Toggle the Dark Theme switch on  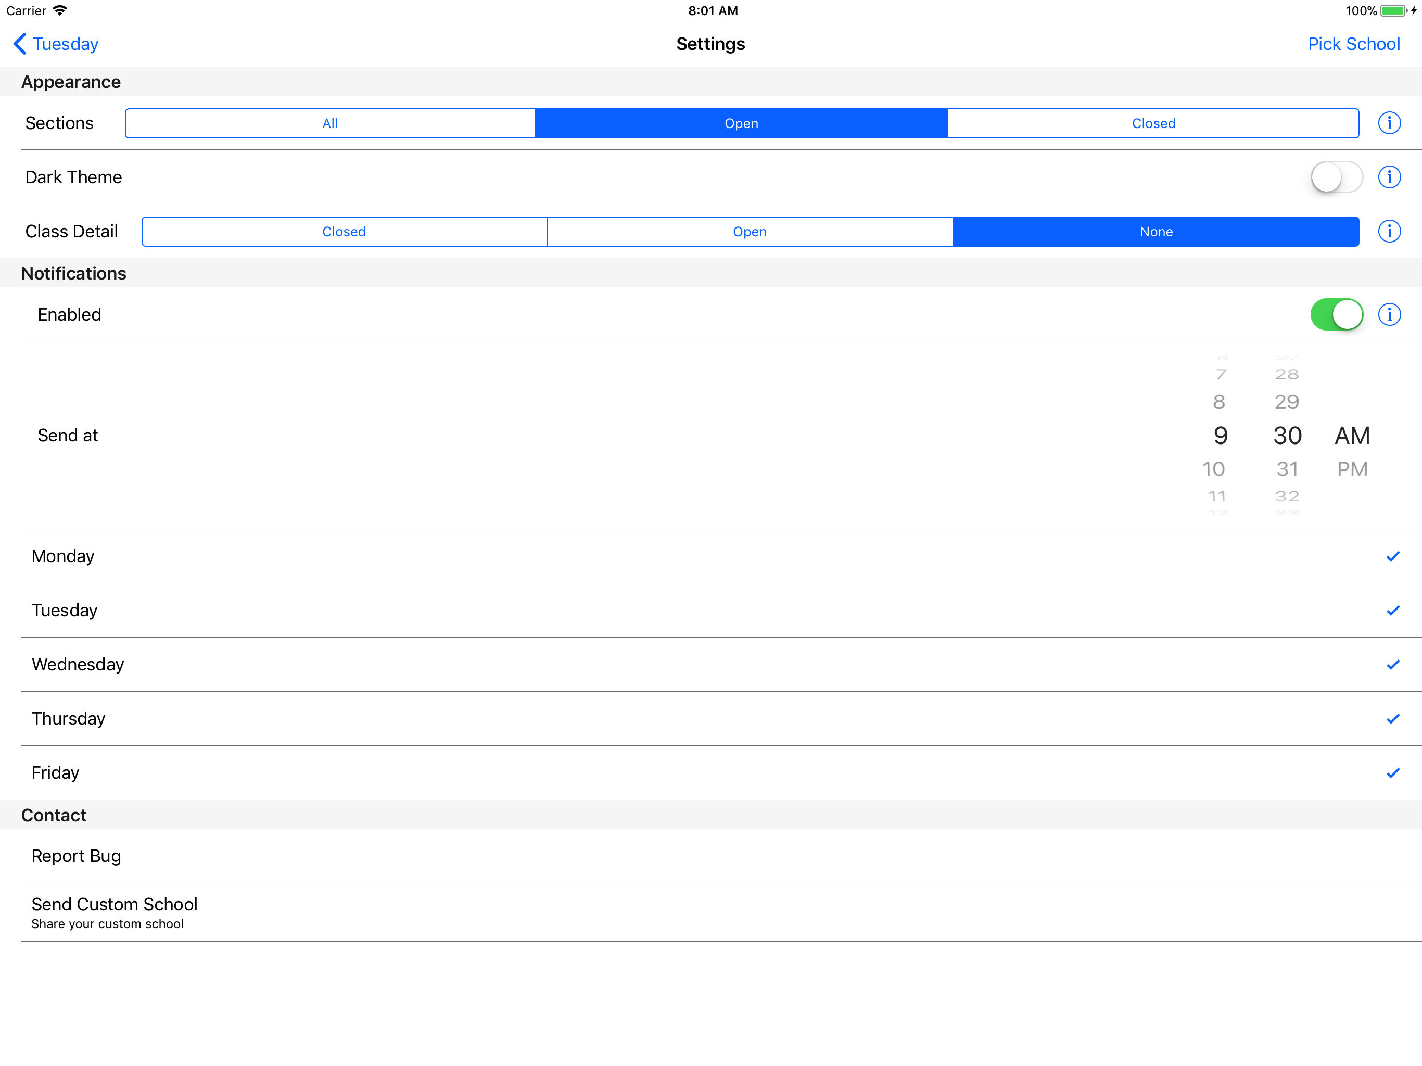point(1335,177)
